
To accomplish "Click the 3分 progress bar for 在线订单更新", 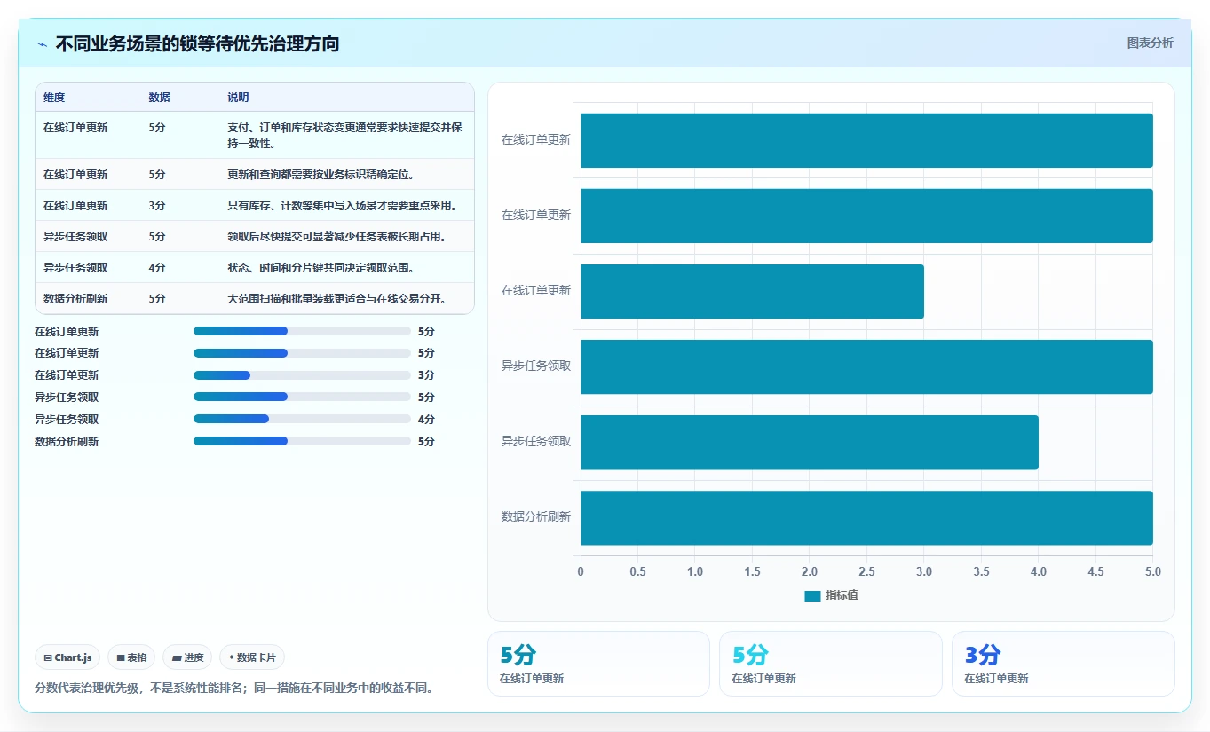I will (x=302, y=375).
